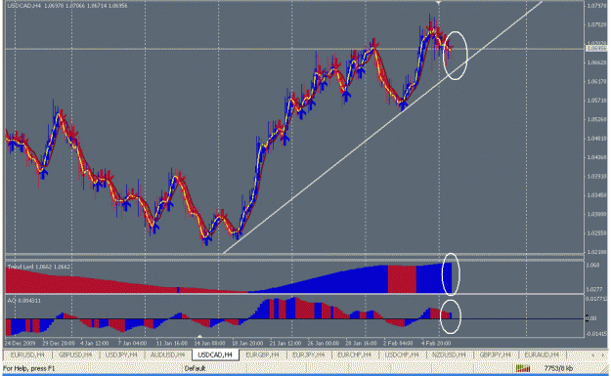Select the active USDCAD,H4 chart tab
The height and width of the screenshot is (376, 611).
click(x=215, y=355)
